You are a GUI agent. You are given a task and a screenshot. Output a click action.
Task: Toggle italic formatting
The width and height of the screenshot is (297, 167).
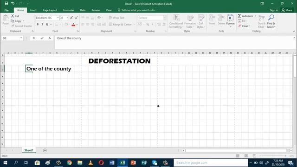click(x=42, y=25)
